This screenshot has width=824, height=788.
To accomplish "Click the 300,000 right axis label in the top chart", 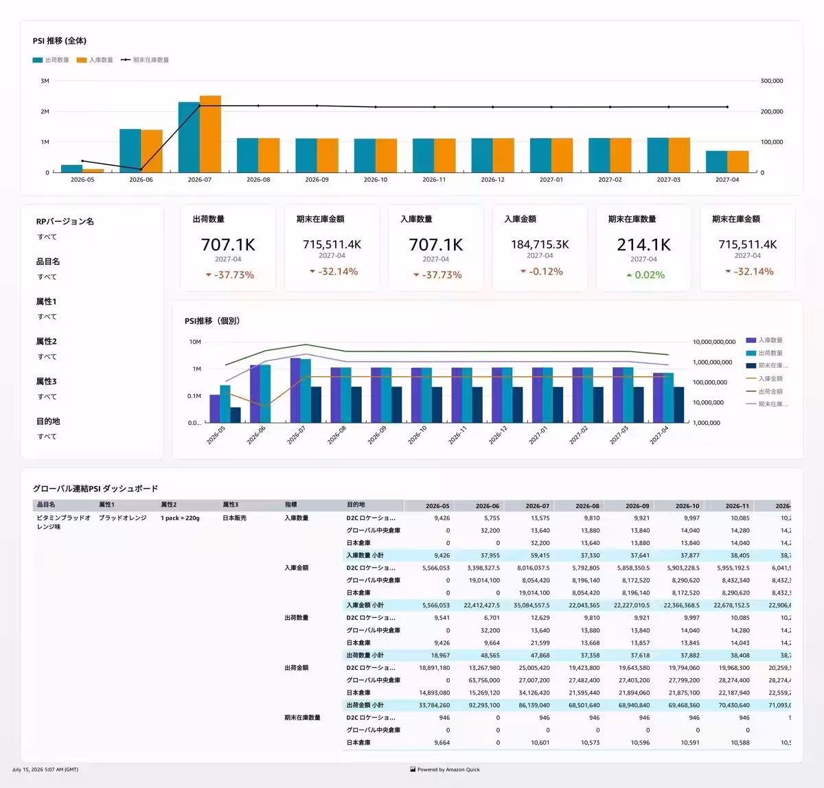I will point(772,81).
